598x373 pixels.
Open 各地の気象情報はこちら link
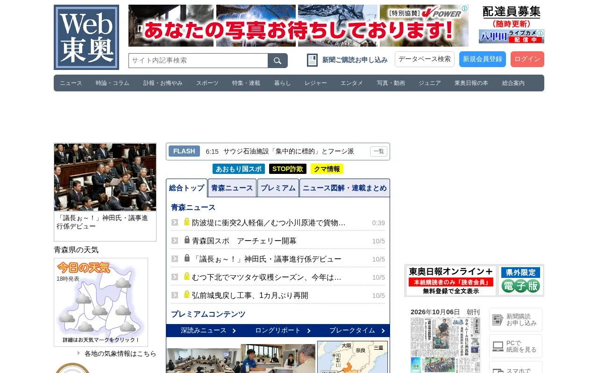[121, 354]
